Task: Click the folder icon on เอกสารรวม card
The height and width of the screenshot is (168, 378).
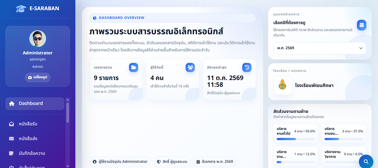Action: click(x=133, y=67)
